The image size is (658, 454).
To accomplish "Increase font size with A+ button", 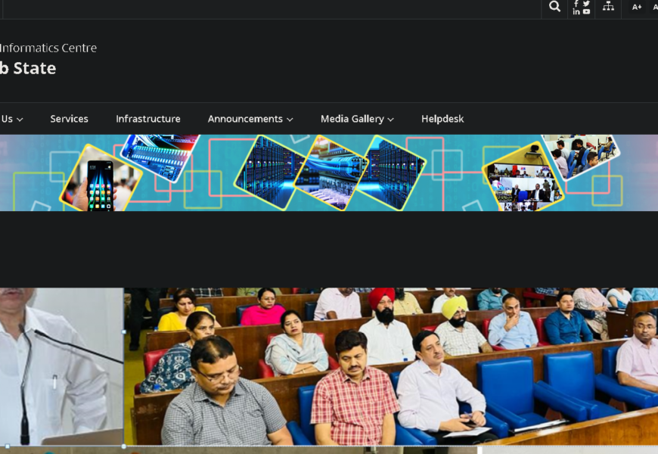I will pos(637,7).
